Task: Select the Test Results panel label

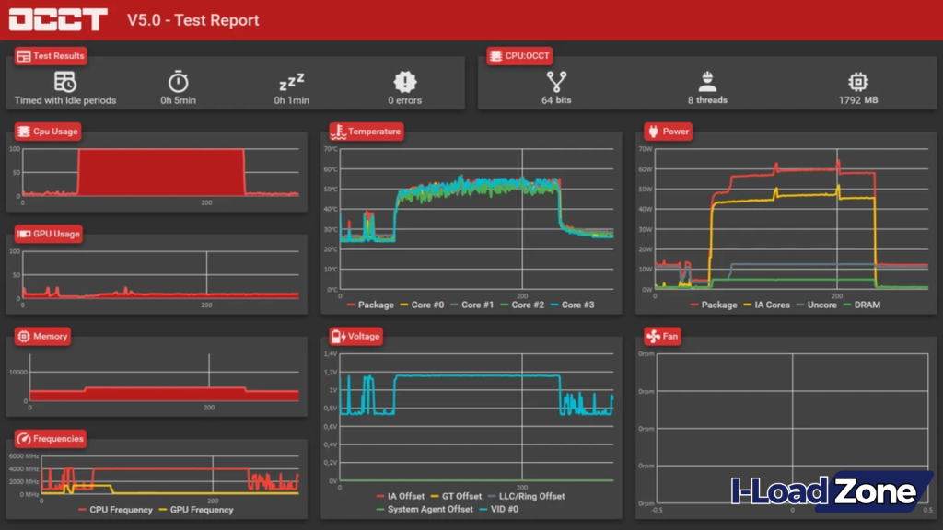Action: pyautogui.click(x=52, y=56)
